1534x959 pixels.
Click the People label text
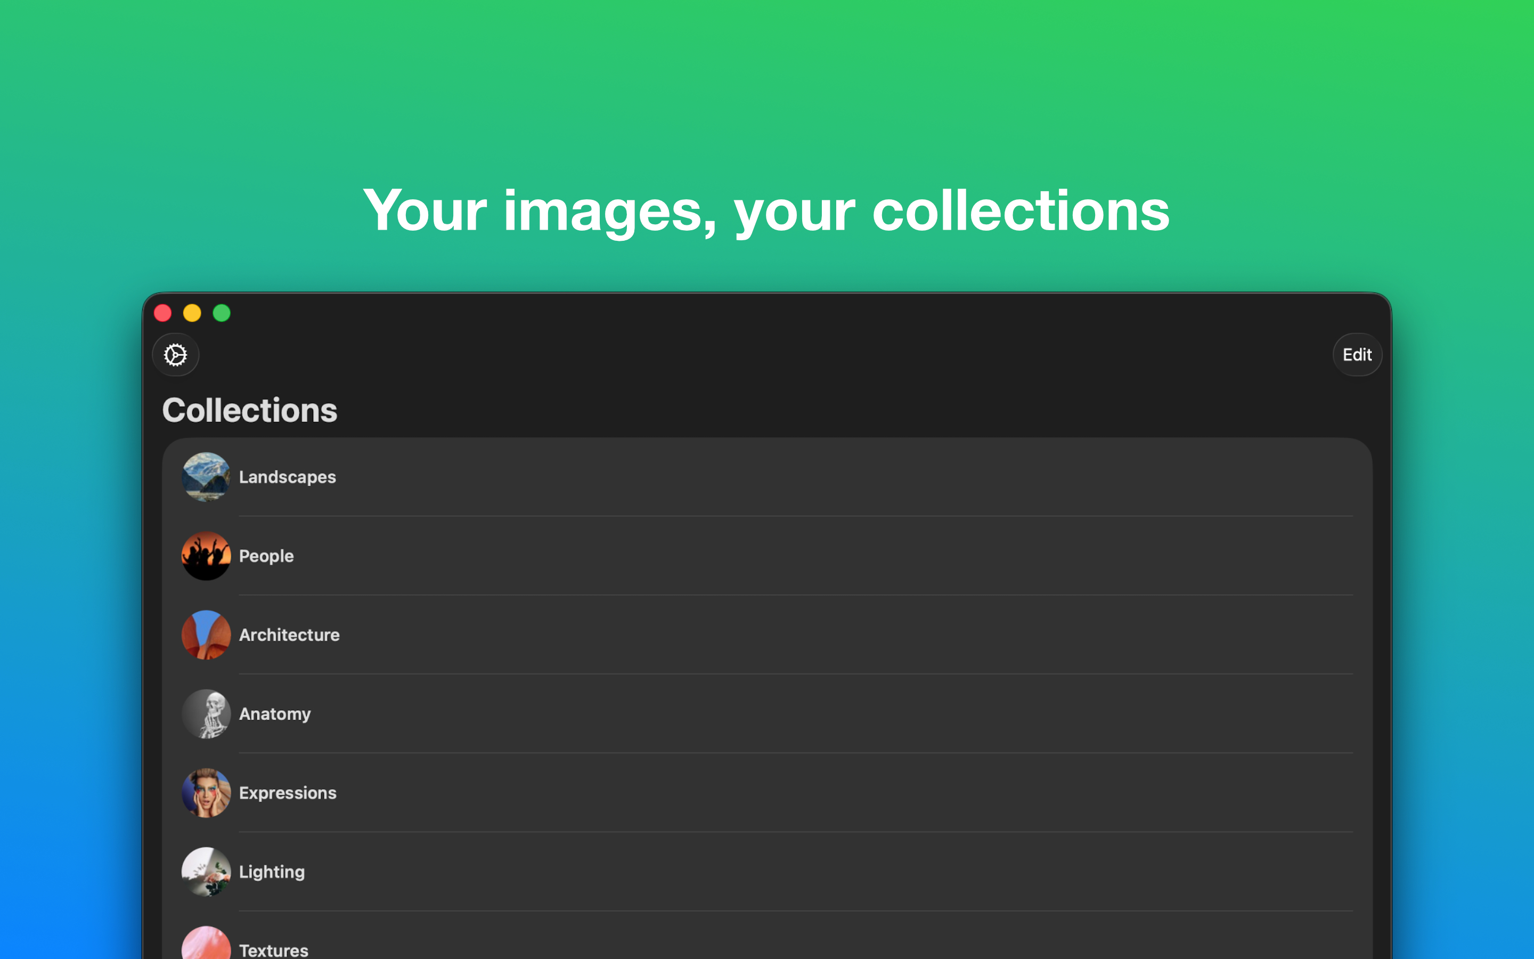pyautogui.click(x=266, y=556)
